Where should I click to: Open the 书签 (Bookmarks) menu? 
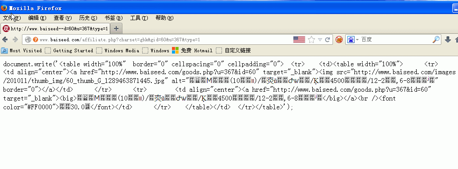[x=113, y=18]
